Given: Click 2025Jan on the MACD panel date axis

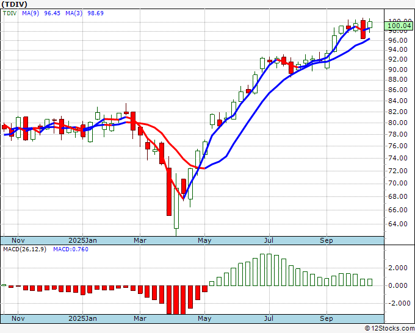Looking at the screenshot, I should 82,318.
